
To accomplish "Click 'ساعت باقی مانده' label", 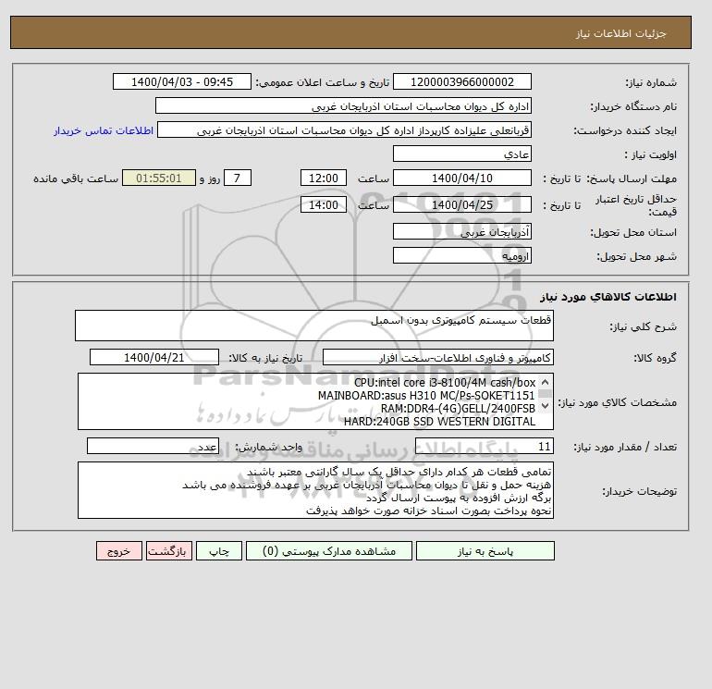I will point(76,178).
